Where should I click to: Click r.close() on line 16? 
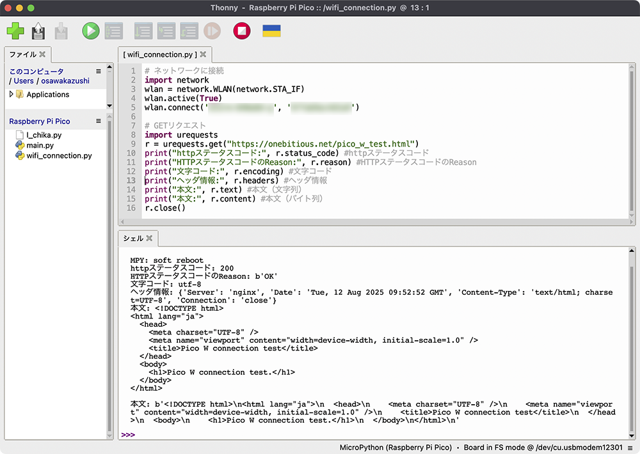[x=165, y=208]
